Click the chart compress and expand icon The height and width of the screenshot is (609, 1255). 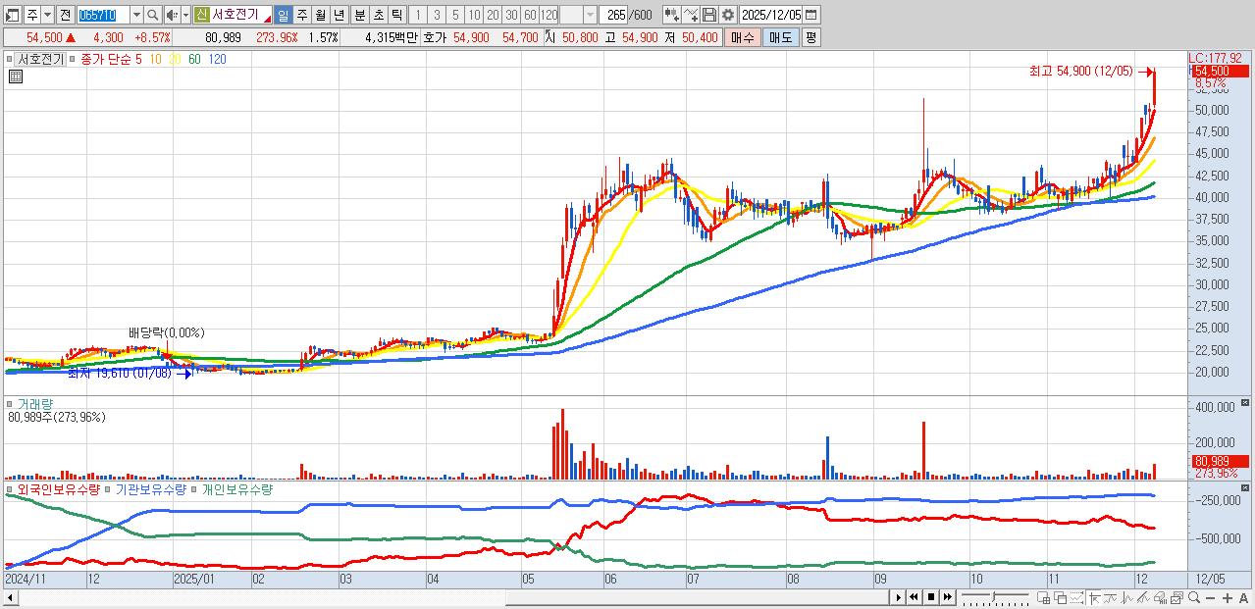672,15
